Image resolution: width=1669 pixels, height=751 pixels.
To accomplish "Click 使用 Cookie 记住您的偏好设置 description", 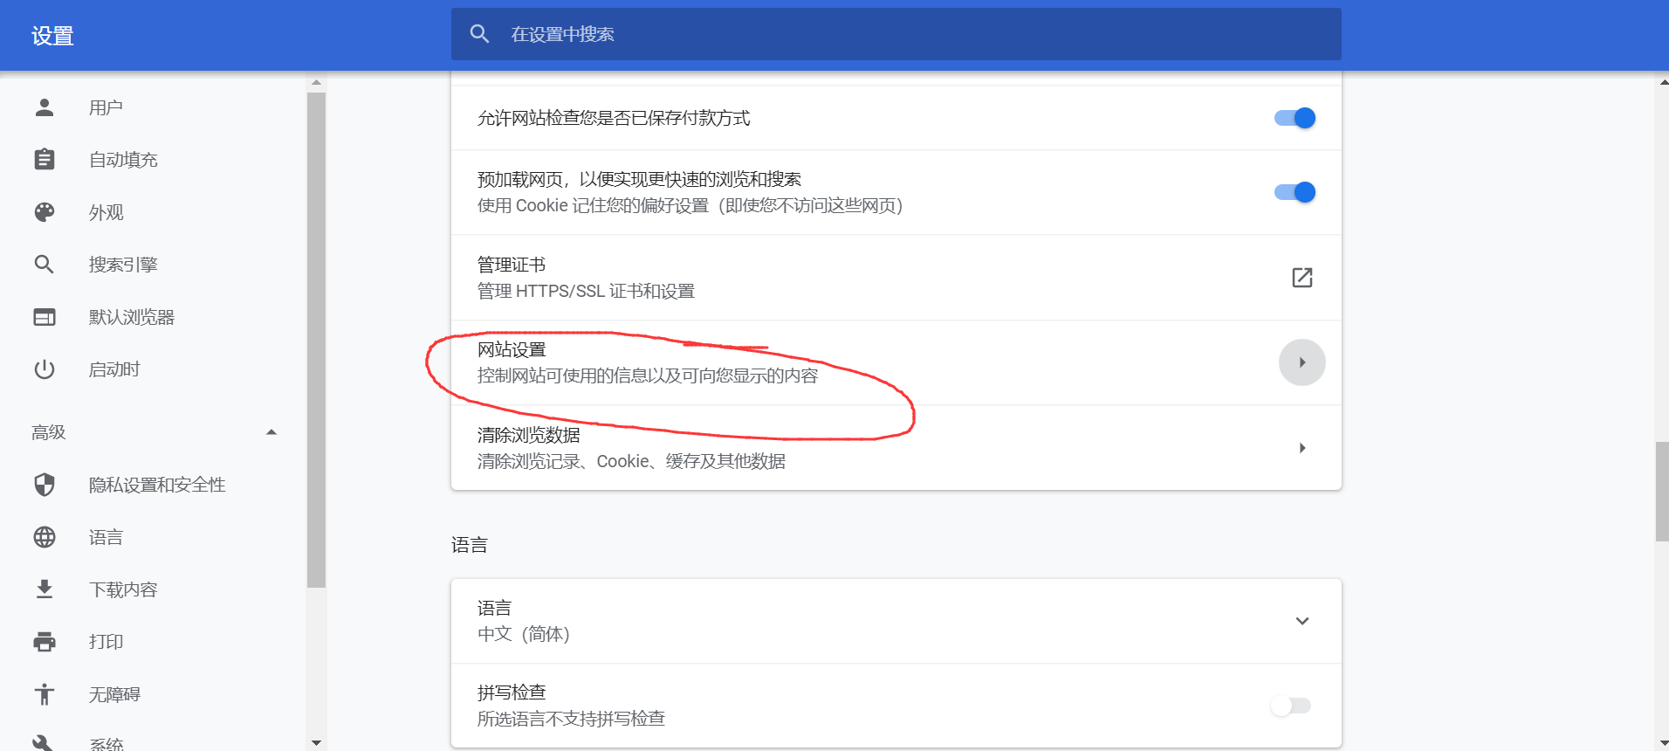I will click(690, 205).
